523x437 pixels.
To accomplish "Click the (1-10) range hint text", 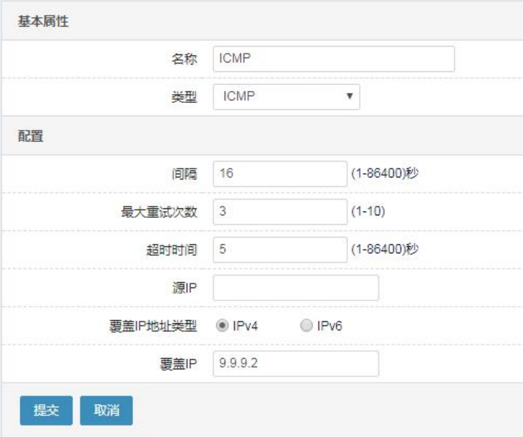I will click(x=368, y=212).
